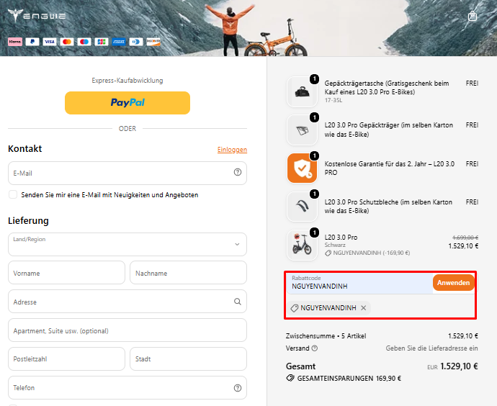Image resolution: width=497 pixels, height=406 pixels.
Task: Click the L20 3.0 Pro Gepäckträger thumbnail
Action: (302, 130)
